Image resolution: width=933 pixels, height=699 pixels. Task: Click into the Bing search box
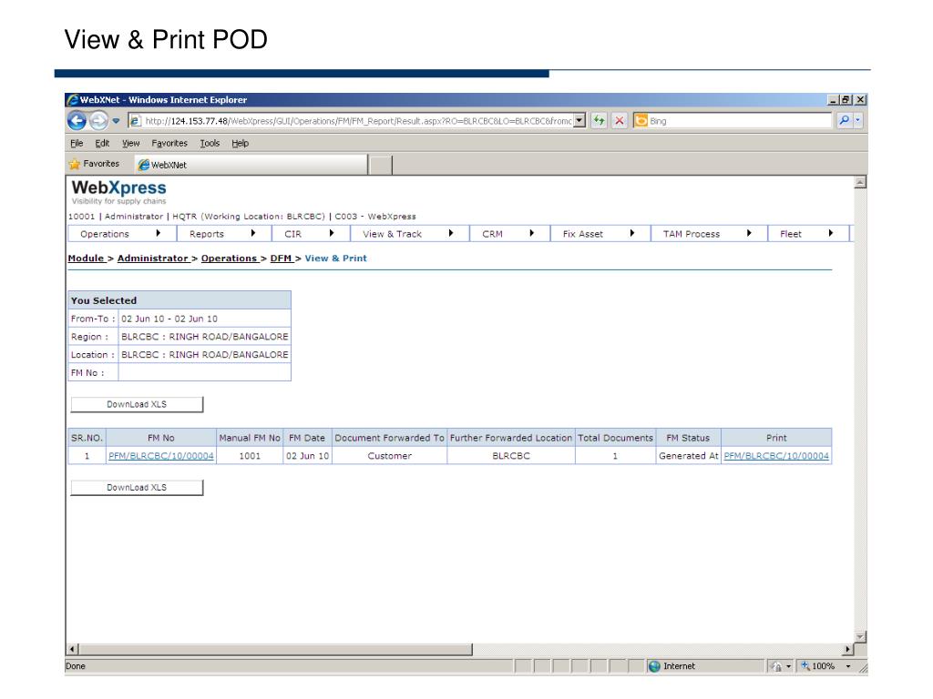pyautogui.click(x=740, y=121)
